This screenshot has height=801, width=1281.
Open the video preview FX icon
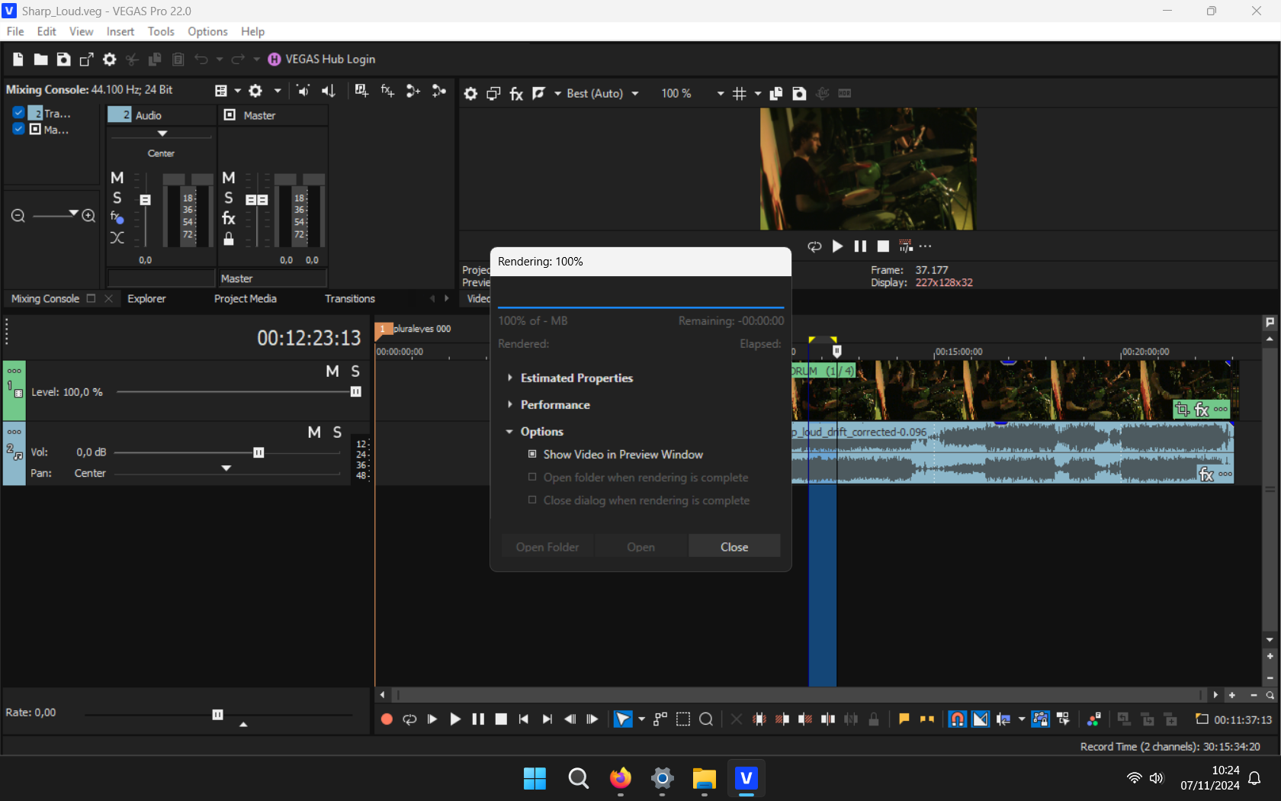tap(516, 94)
